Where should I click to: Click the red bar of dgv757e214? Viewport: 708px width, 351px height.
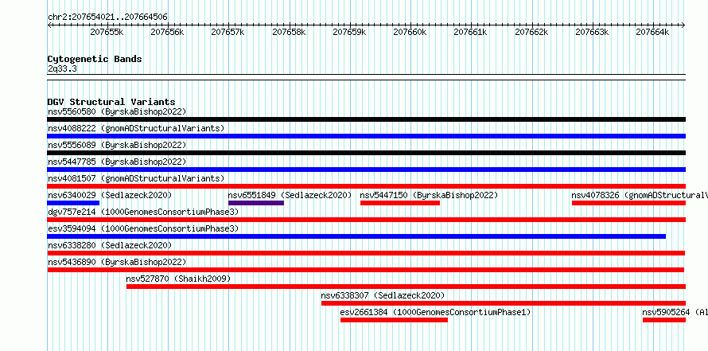366,220
